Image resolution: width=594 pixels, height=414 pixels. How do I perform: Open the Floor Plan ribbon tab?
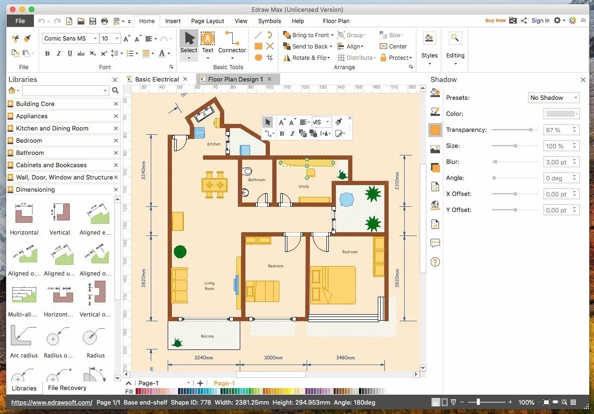tap(336, 21)
